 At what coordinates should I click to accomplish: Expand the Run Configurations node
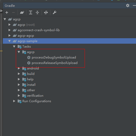[x=14, y=101]
